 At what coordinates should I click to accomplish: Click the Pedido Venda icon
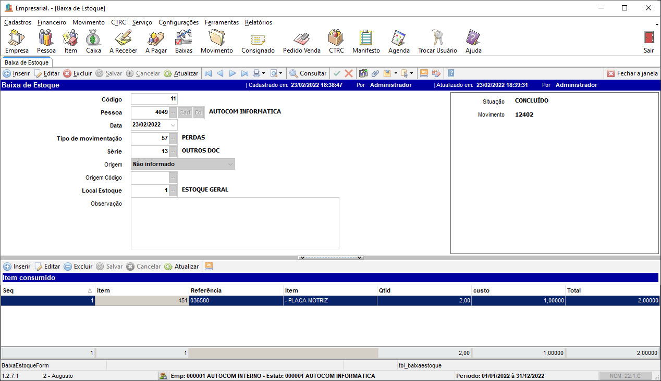click(x=301, y=41)
